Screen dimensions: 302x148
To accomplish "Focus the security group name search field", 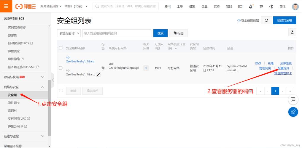I will (x=117, y=33).
